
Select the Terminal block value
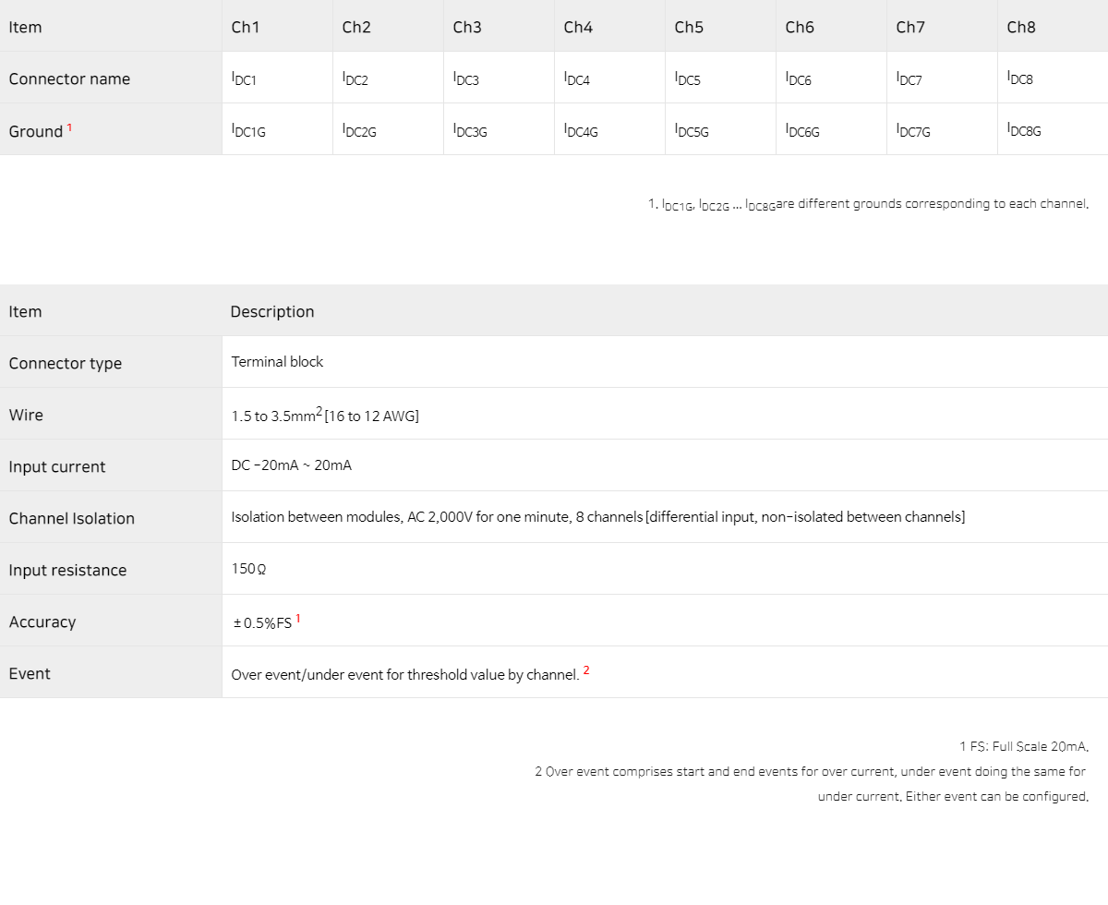(x=277, y=362)
